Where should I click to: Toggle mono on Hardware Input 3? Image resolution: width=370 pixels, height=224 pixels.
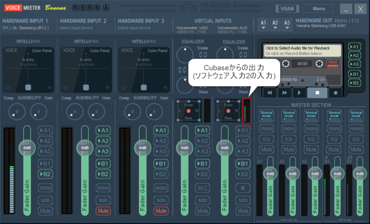[x=161, y=188]
